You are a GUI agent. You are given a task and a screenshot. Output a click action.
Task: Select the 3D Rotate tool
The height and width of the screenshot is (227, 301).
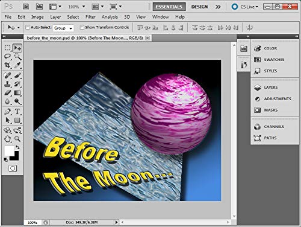click(7, 130)
